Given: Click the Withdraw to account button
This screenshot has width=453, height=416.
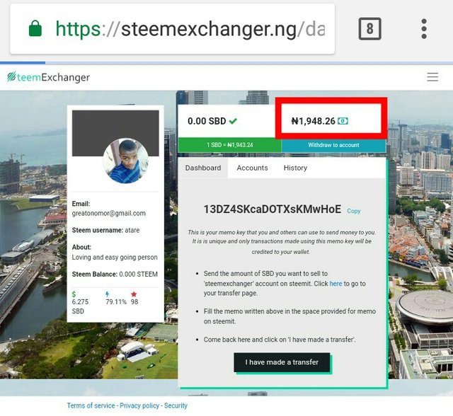Looking at the screenshot, I should pyautogui.click(x=333, y=145).
